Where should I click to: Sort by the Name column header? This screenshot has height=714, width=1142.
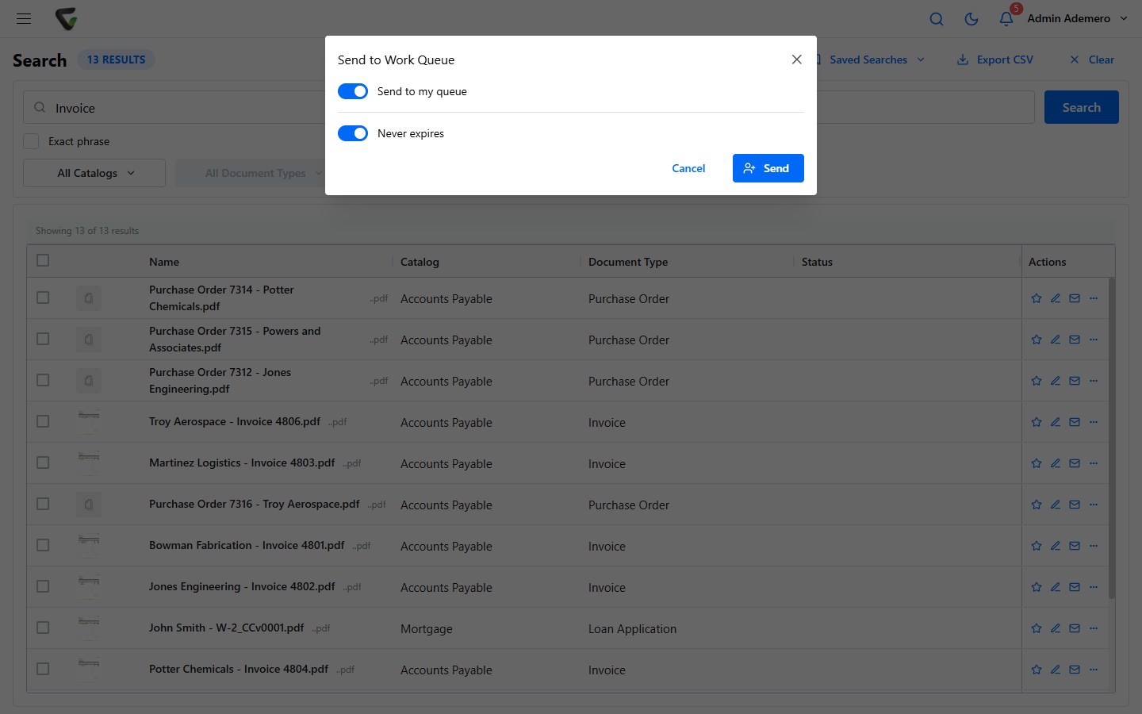[x=164, y=262]
